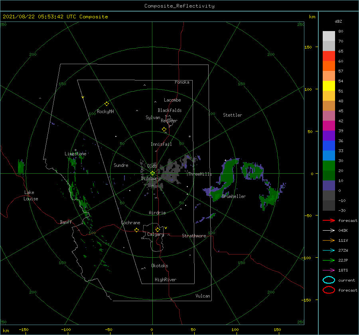359x335 pixels.
Task: Click the ThreeHills town label
Action: click(200, 174)
